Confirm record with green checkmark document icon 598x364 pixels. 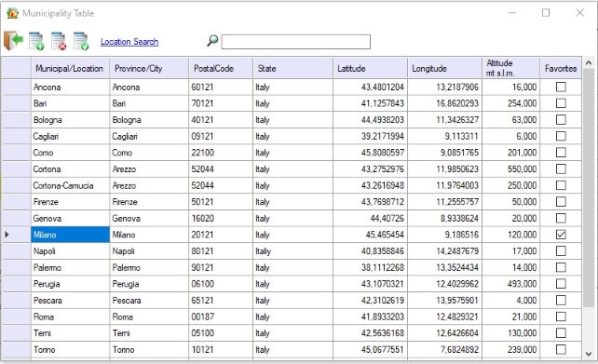coord(81,41)
